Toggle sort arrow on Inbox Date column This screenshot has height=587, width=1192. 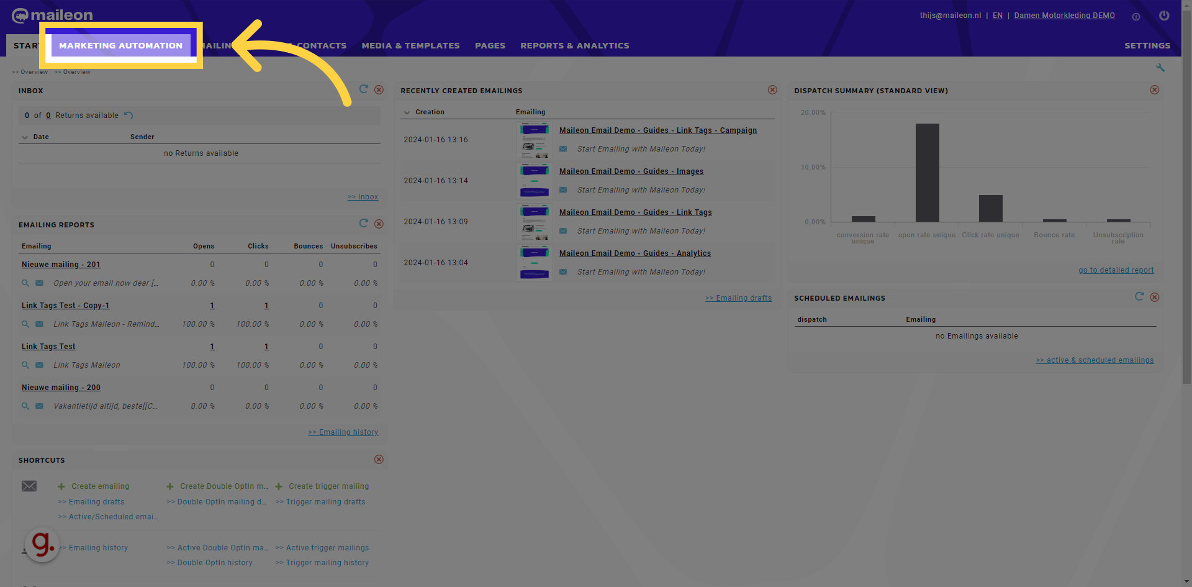click(x=25, y=137)
